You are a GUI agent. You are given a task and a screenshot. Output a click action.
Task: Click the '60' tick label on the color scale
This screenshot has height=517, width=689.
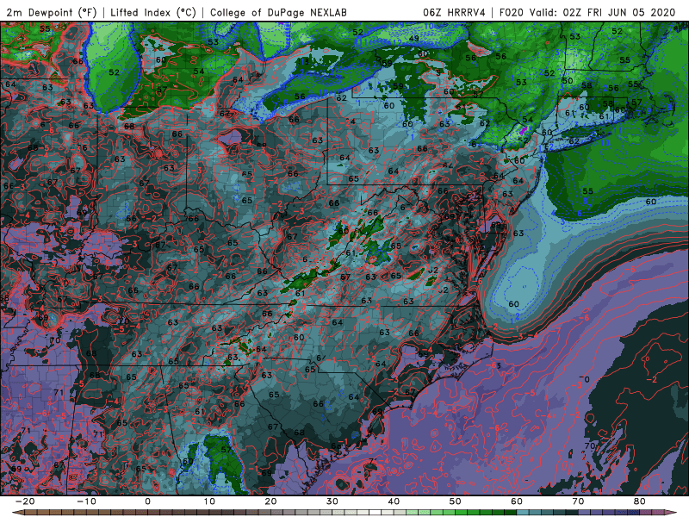[517, 501]
